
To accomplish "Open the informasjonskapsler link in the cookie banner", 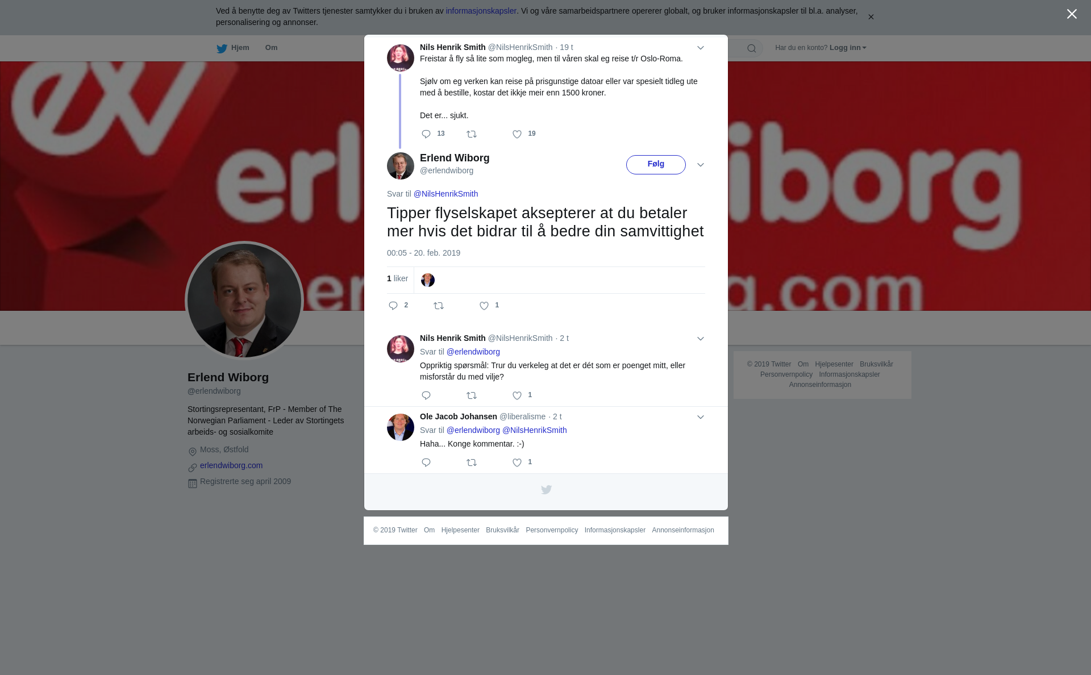I will (x=481, y=11).
